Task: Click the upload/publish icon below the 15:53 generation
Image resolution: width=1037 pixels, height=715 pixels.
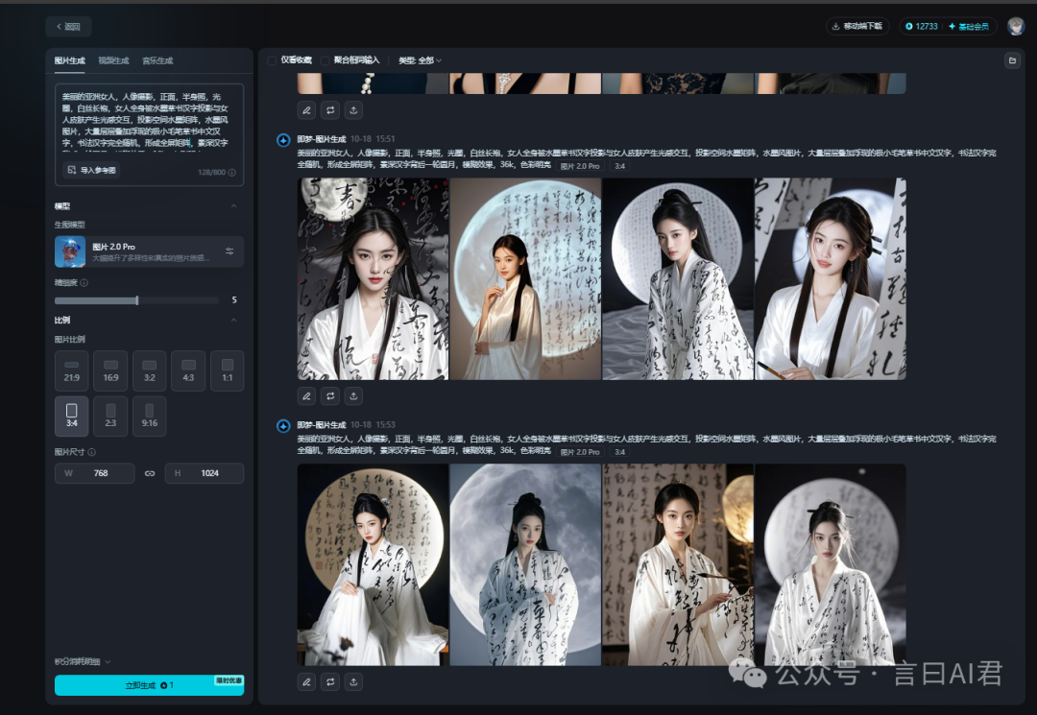Action: pyautogui.click(x=353, y=681)
